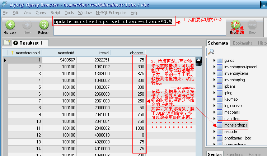Expand the loginserver table node
Image resolution: width=267 pixels, height=156 pixels.
tap(214, 106)
